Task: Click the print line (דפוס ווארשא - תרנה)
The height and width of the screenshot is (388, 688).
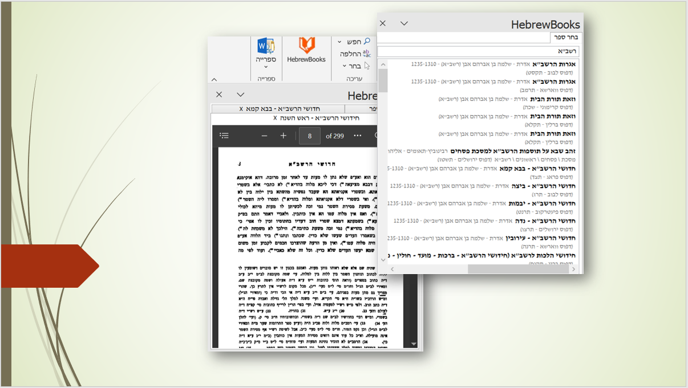Action: pyautogui.click(x=548, y=246)
